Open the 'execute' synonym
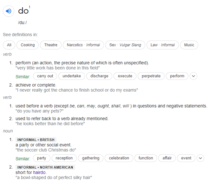Image resolution: width=216 pixels, height=186 pixels. [125, 76]
